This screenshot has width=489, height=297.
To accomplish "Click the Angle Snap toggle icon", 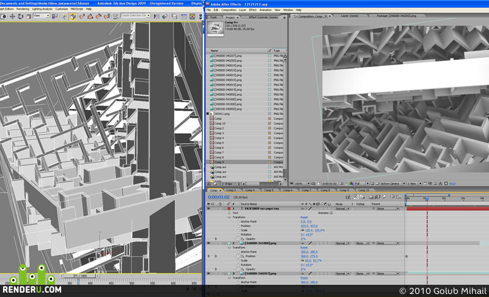I will (x=90, y=16).
